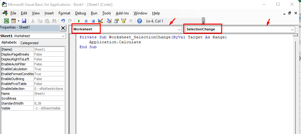Expand the SelectionChange procedure dropdown

tap(292, 29)
